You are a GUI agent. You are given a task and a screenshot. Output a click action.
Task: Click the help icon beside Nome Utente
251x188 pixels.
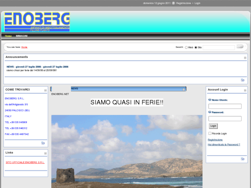[210, 100]
